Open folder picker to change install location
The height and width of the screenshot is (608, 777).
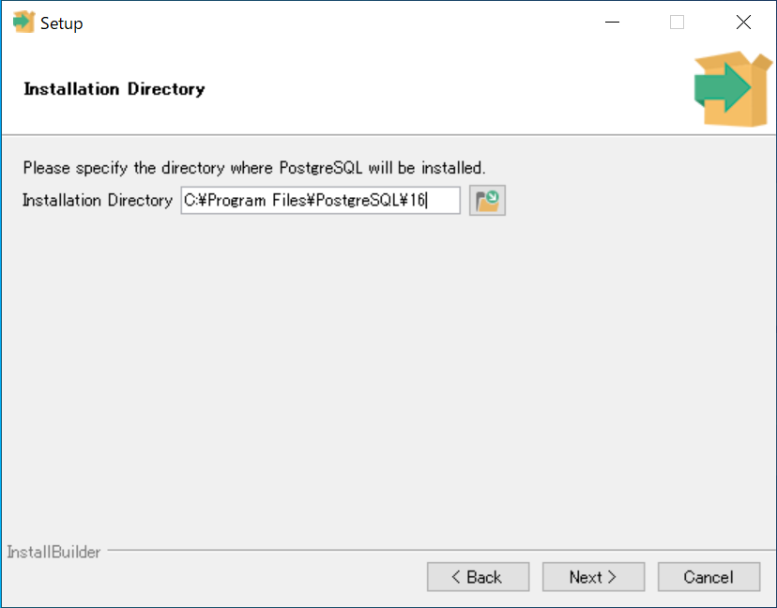[487, 200]
